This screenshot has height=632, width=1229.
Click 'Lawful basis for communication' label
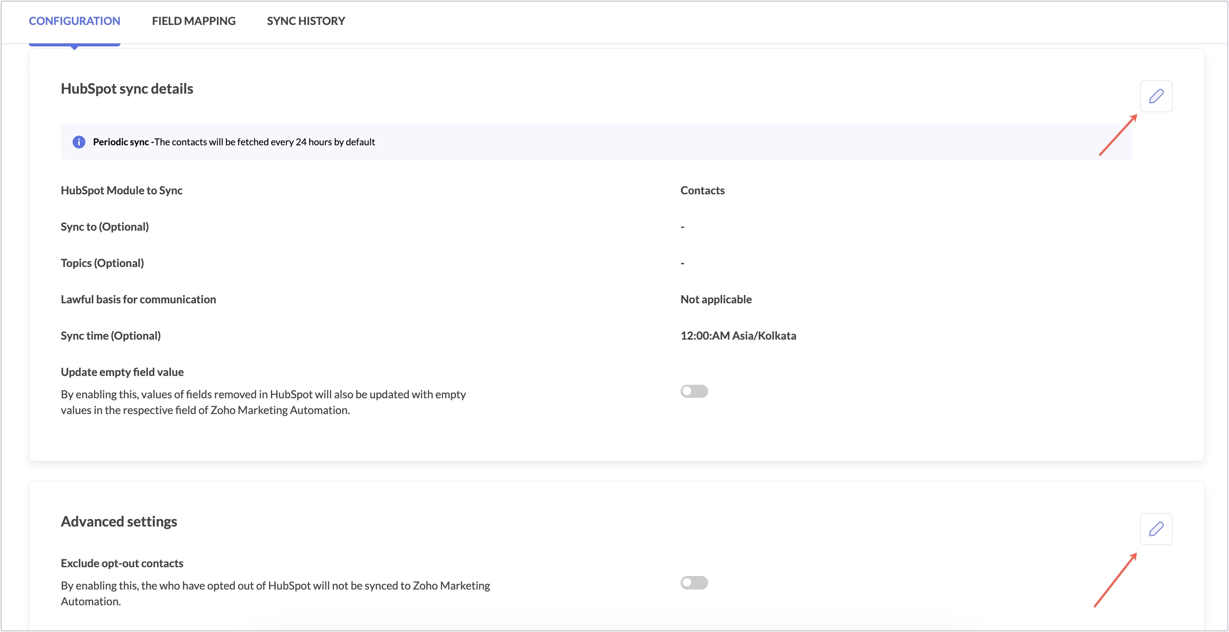pos(138,299)
